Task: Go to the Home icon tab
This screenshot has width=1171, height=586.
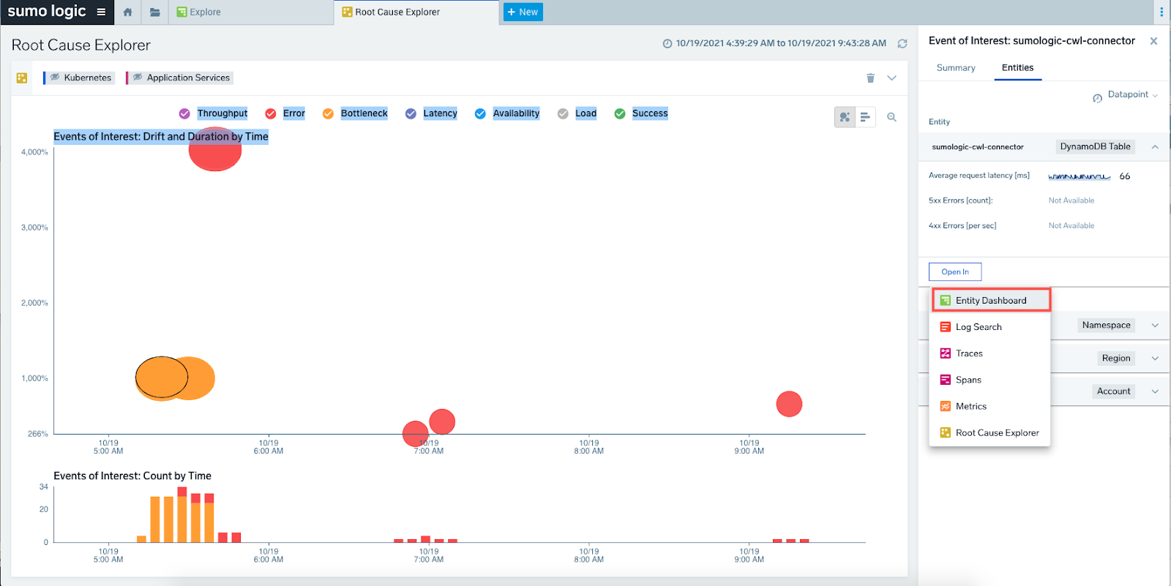Action: point(127,12)
